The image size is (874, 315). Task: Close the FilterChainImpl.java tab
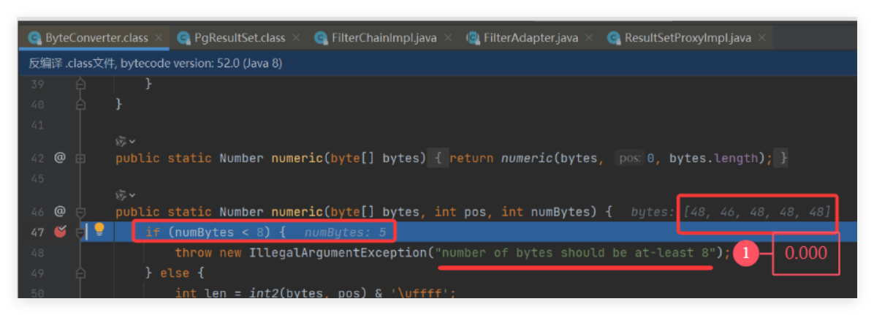tap(448, 38)
